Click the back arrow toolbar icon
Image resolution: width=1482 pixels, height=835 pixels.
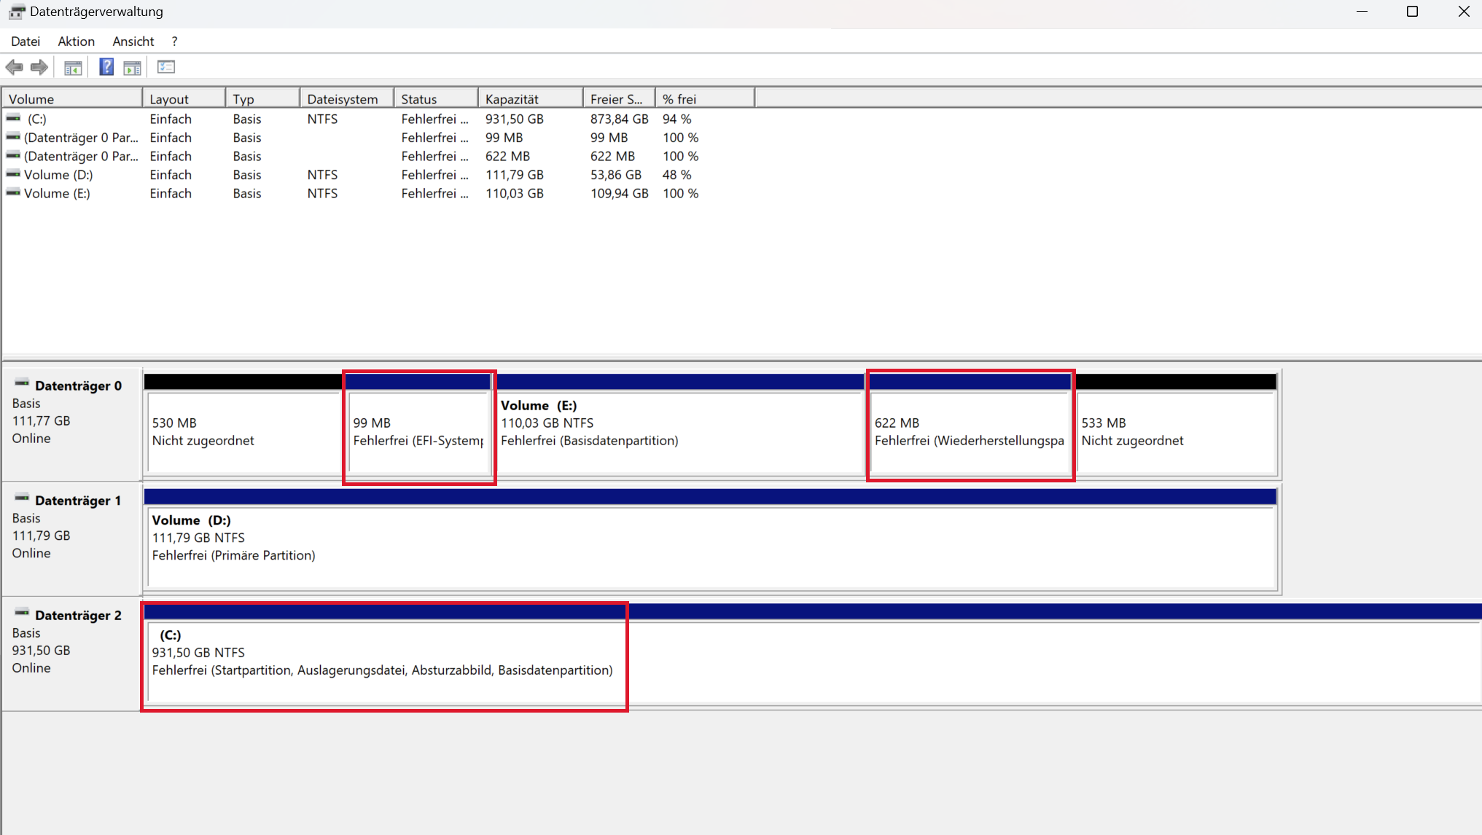pyautogui.click(x=14, y=68)
